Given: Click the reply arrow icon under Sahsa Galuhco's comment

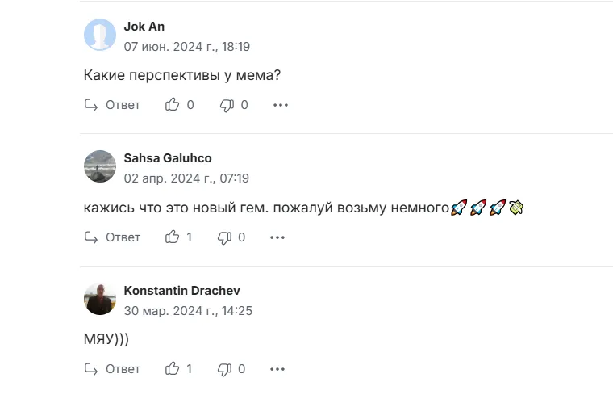Looking at the screenshot, I should (91, 237).
